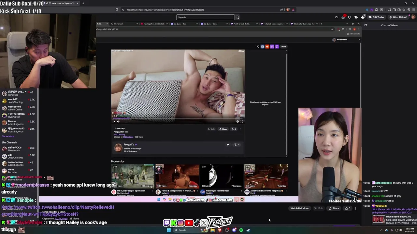417x234 pixels.
Task: Click the Brave VPN shield icon
Action: click(409, 10)
